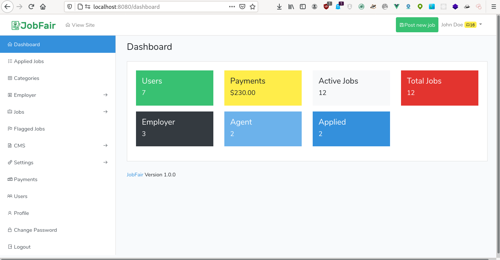The width and height of the screenshot is (500, 260).
Task: Click the Change Password lock icon
Action: click(10, 230)
